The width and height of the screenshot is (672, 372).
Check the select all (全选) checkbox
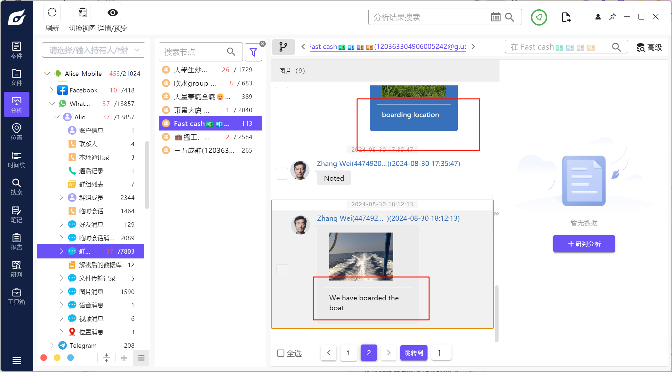point(281,353)
